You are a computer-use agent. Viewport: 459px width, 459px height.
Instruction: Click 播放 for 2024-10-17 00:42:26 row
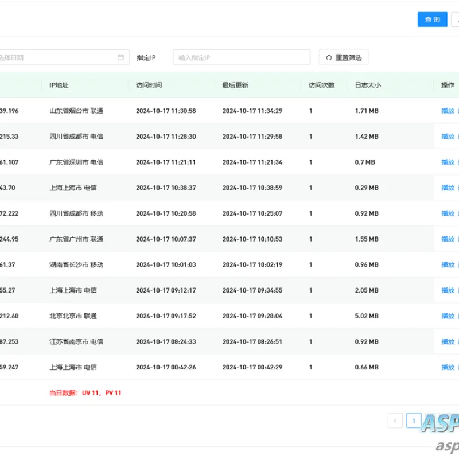tap(448, 367)
